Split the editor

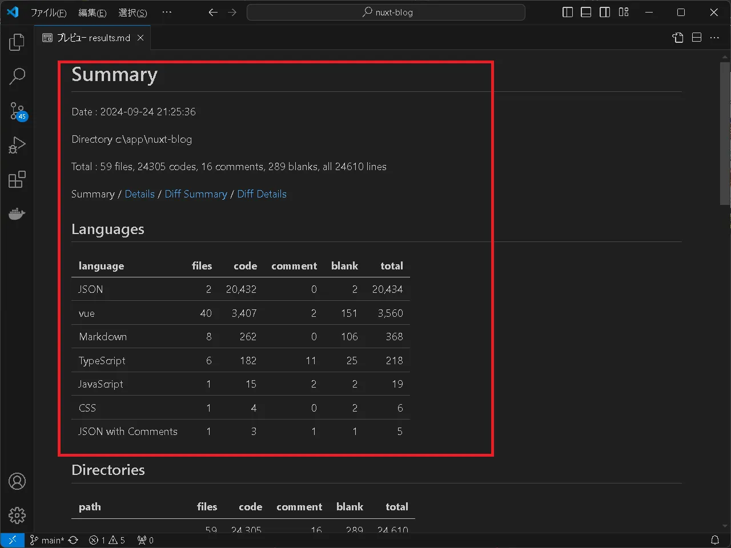697,38
